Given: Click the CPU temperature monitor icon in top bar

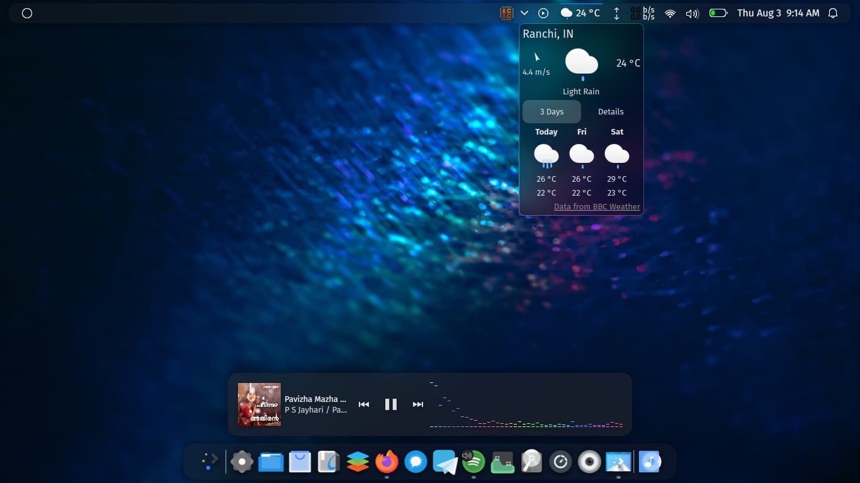Looking at the screenshot, I should [507, 13].
